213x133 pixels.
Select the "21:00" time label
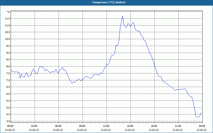(178, 126)
